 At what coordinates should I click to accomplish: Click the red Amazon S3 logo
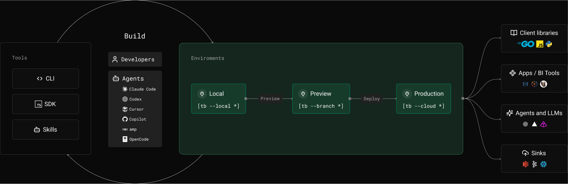[525, 164]
